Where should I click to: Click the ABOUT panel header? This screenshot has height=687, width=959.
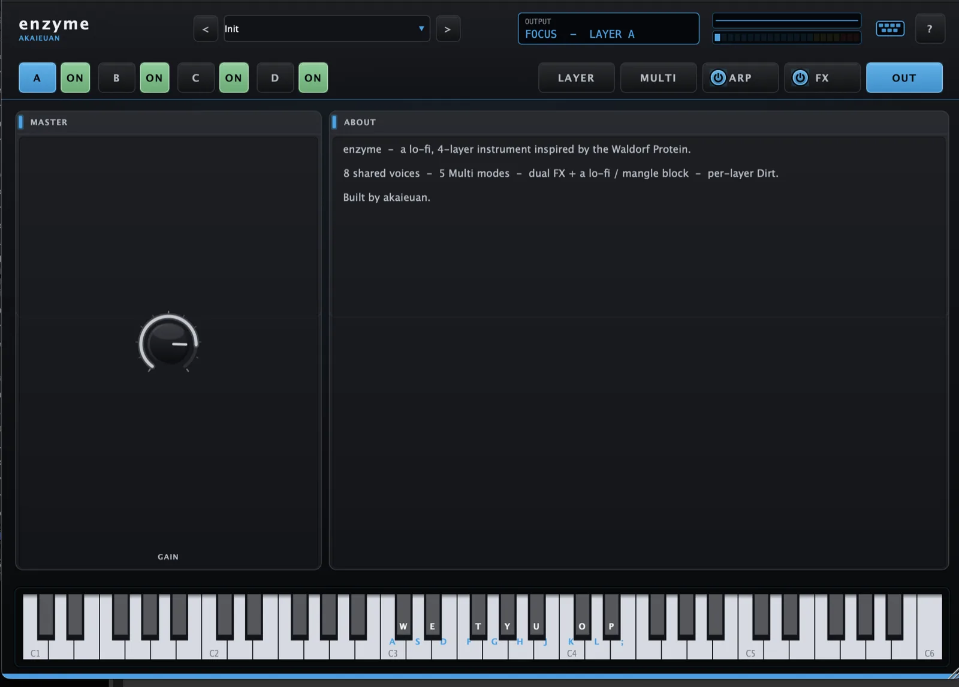point(639,122)
